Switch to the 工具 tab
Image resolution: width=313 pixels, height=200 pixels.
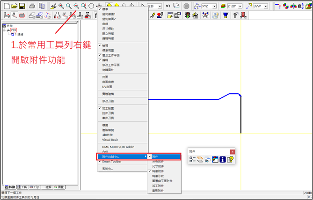coord(22,187)
